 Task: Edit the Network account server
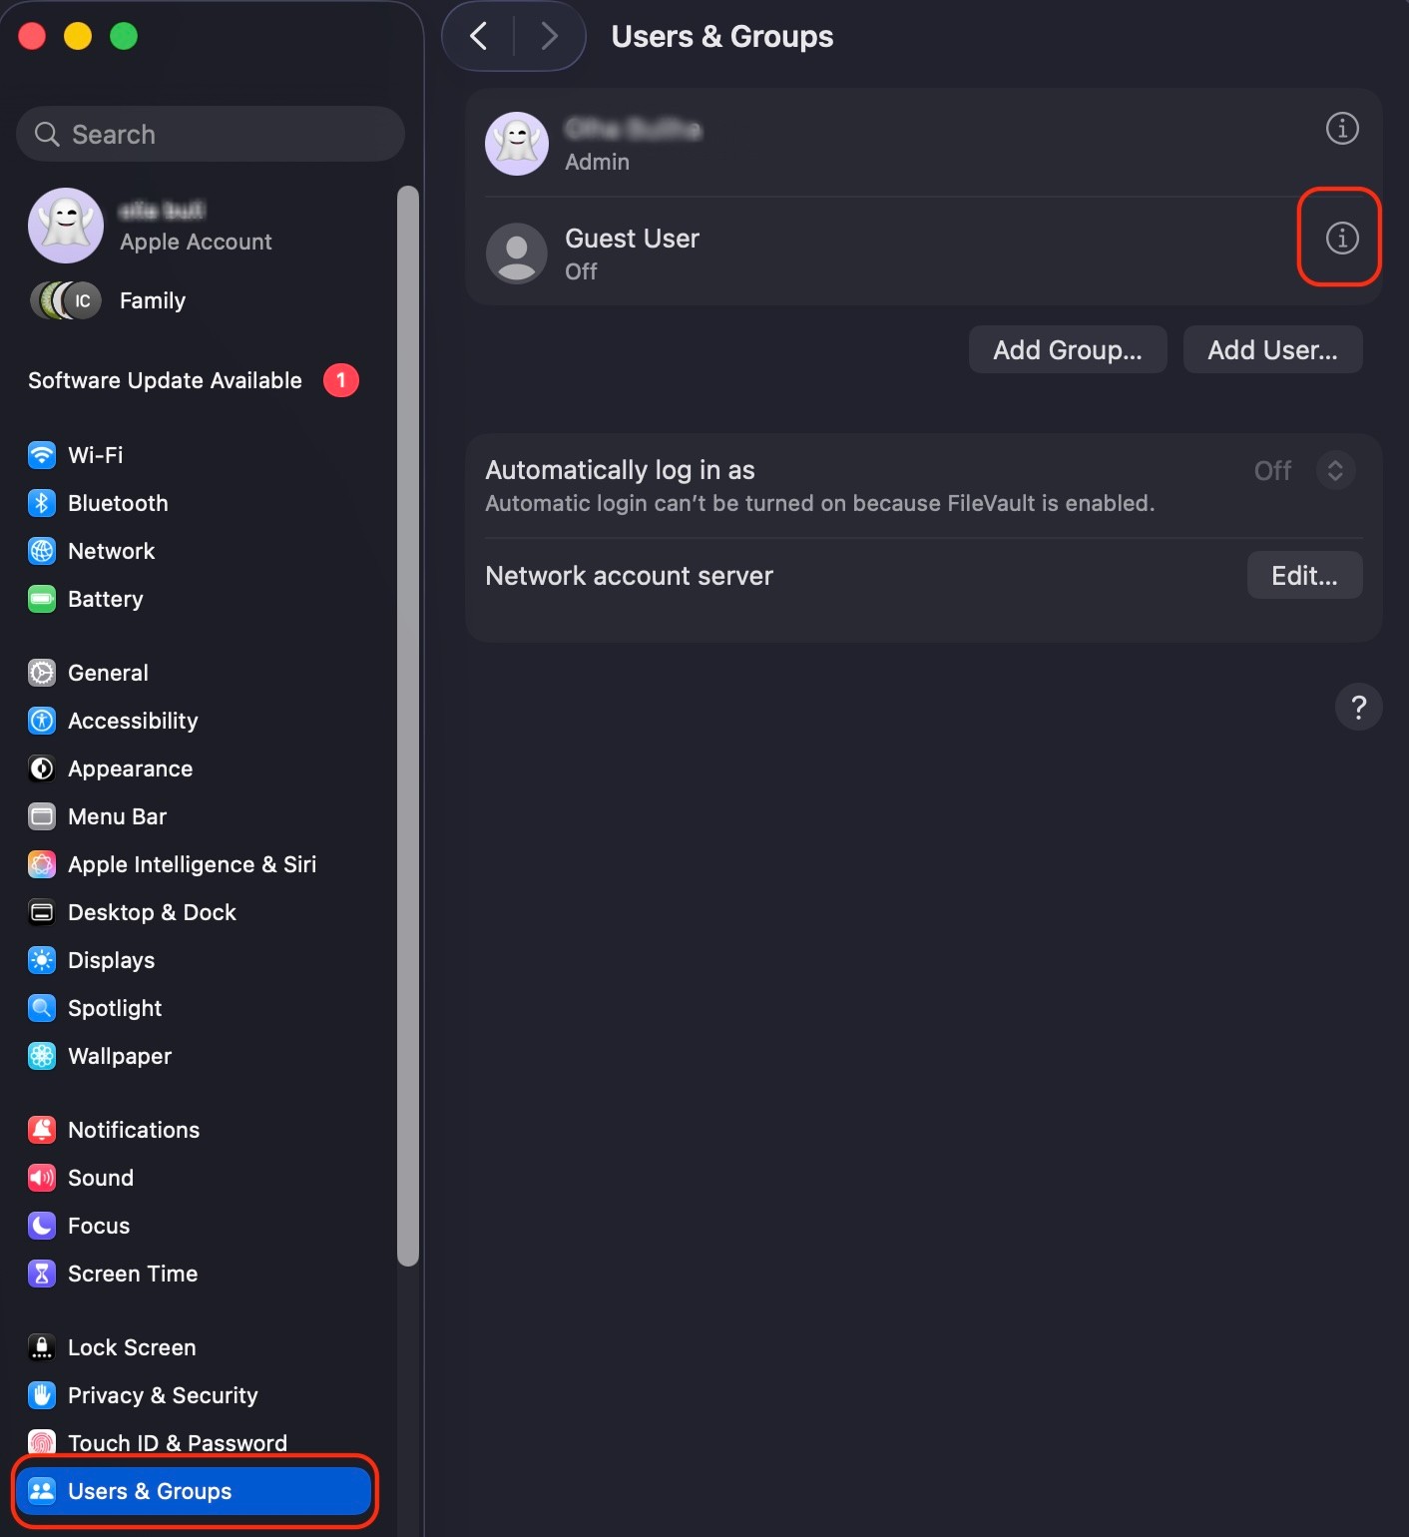(1304, 575)
